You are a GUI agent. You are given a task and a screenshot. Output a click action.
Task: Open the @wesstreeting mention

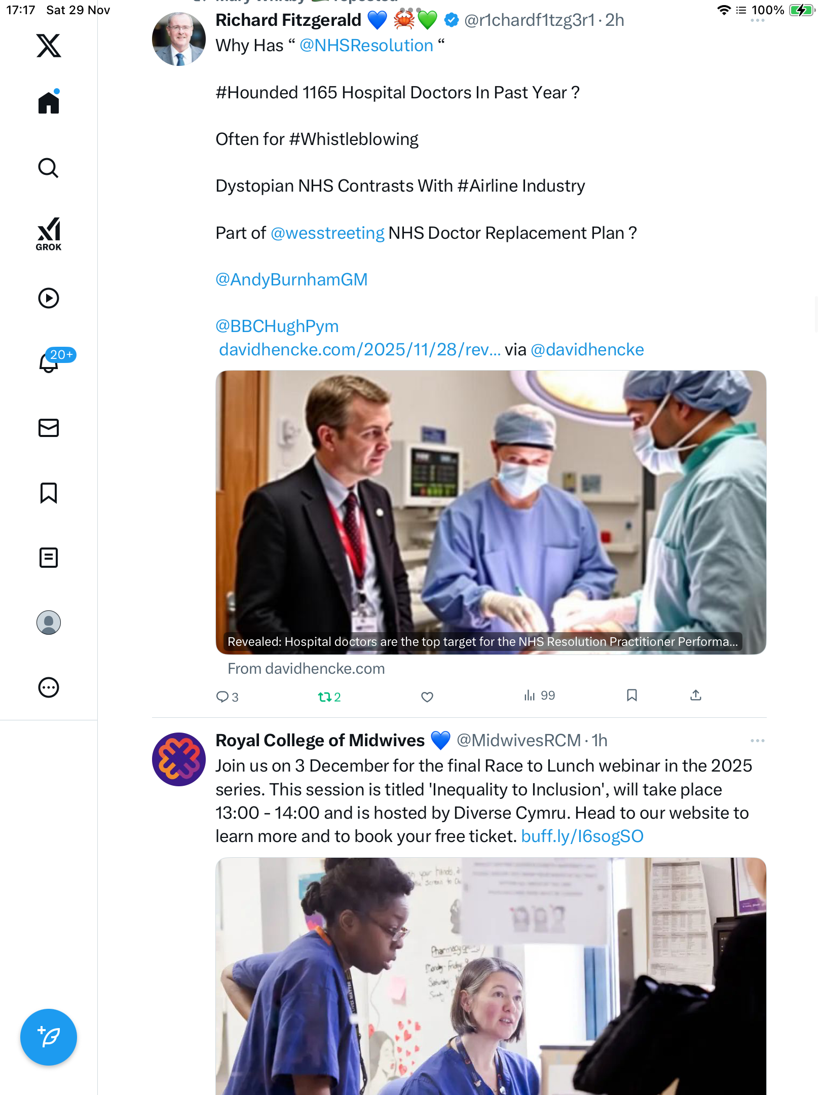pos(327,233)
